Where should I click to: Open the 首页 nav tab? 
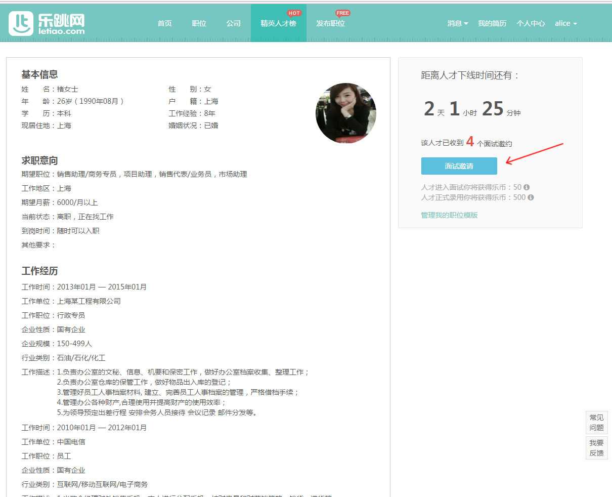click(x=164, y=23)
